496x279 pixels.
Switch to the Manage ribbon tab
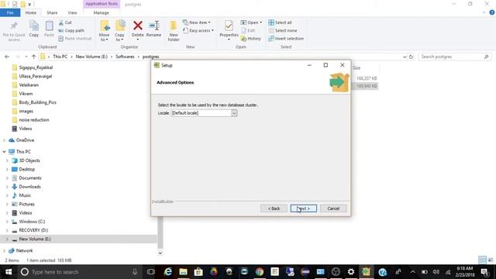tap(102, 12)
